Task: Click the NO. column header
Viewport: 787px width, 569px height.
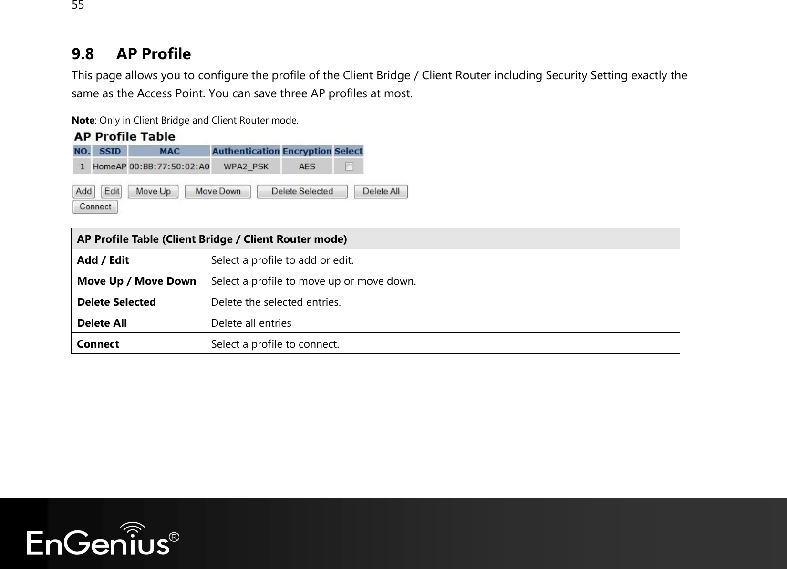Action: click(82, 151)
